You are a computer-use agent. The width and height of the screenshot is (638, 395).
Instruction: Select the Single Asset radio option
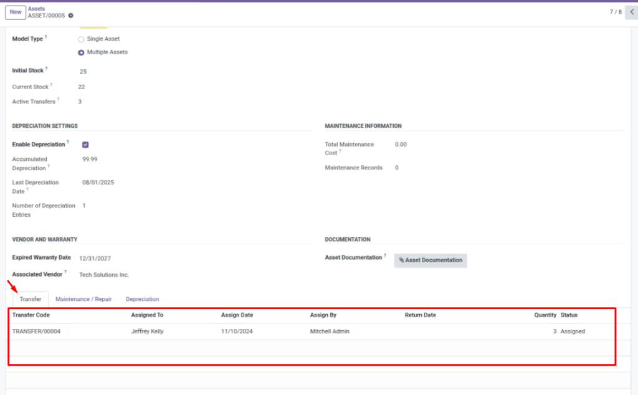click(81, 39)
